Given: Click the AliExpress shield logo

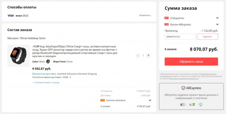Looking at the screenshot, I should point(183,88).
